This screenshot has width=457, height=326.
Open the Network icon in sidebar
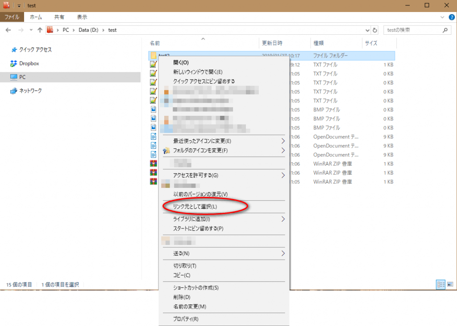[14, 91]
